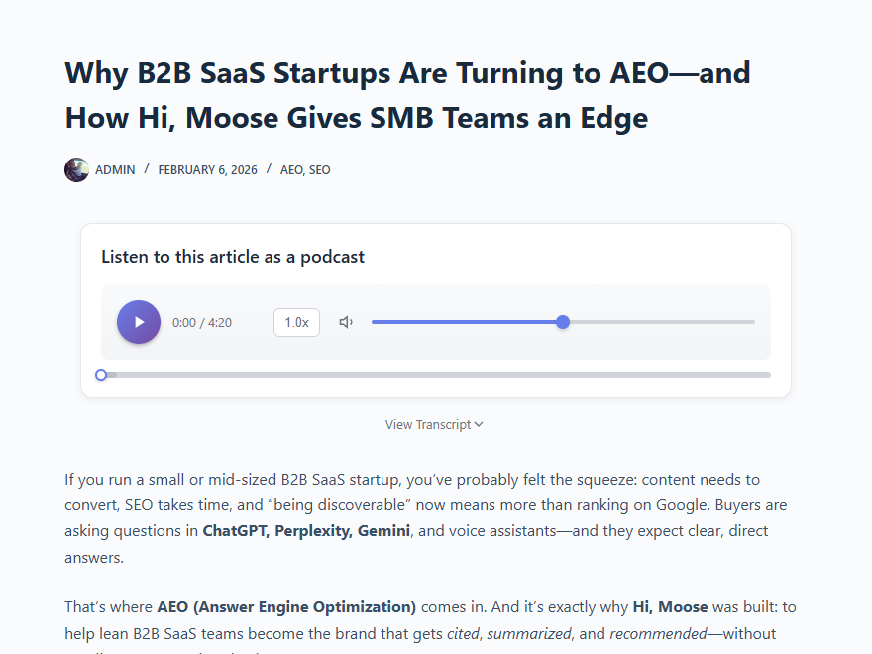Click the podcast progress start handle
Screen dimensions: 872x654
tap(101, 375)
